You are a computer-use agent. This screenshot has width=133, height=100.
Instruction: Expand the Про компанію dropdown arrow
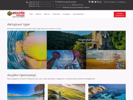(85, 14)
